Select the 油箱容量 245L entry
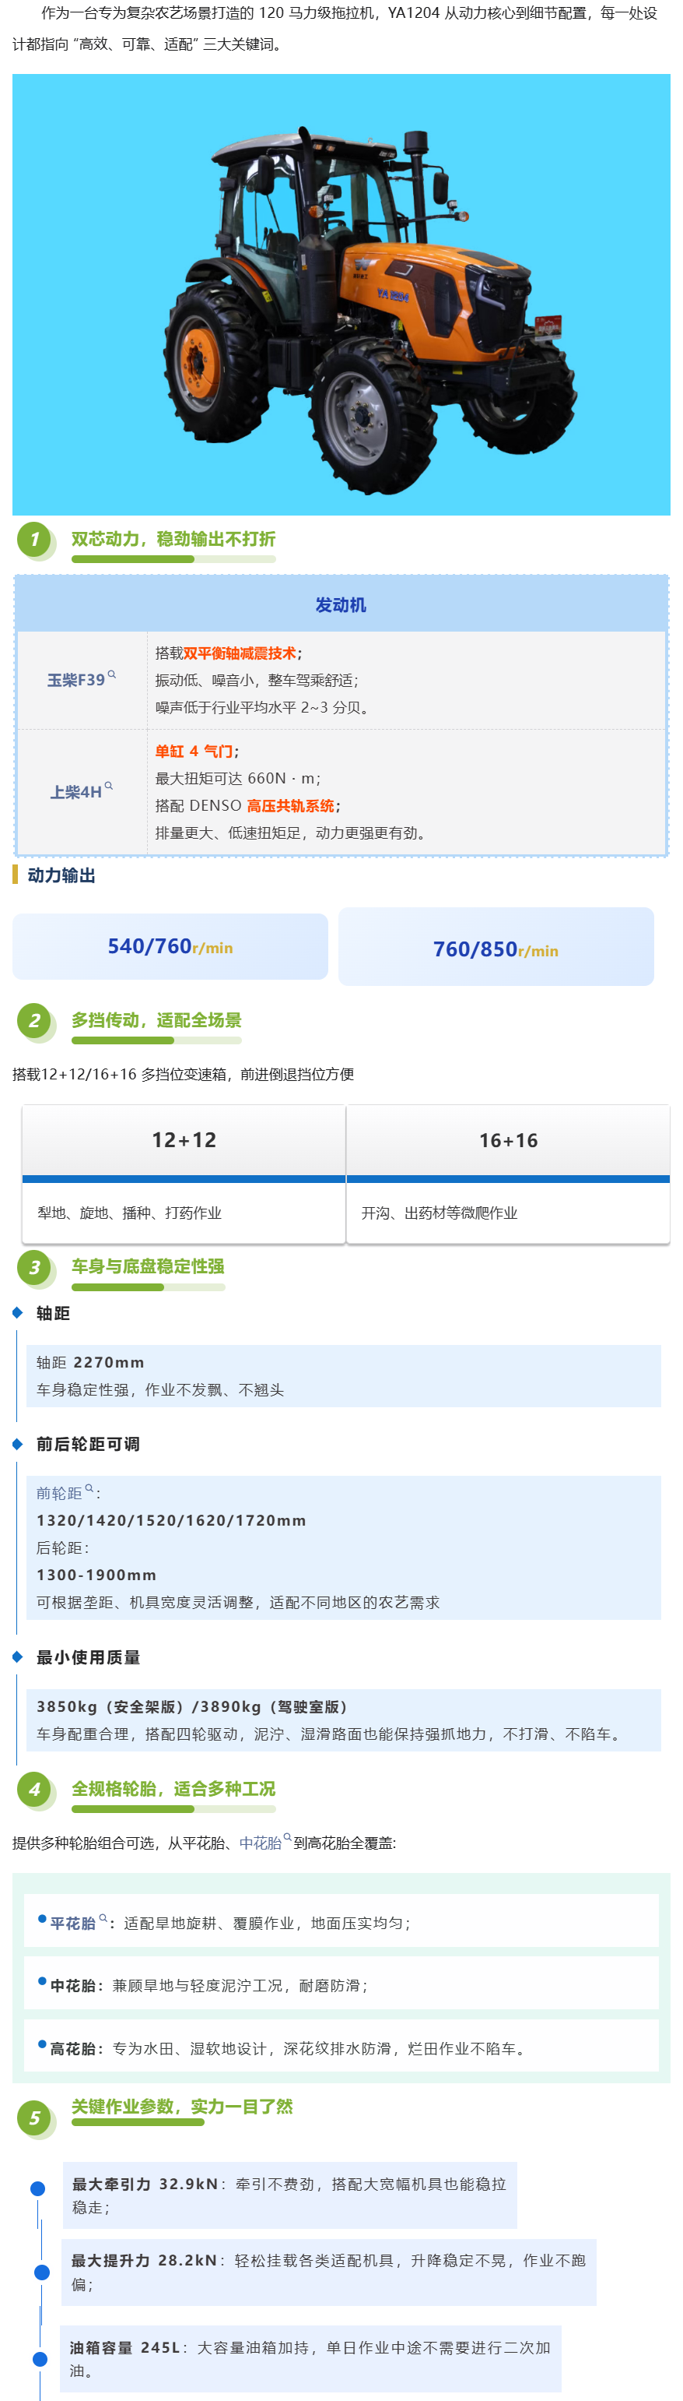The height and width of the screenshot is (2401, 683). pos(311,2358)
